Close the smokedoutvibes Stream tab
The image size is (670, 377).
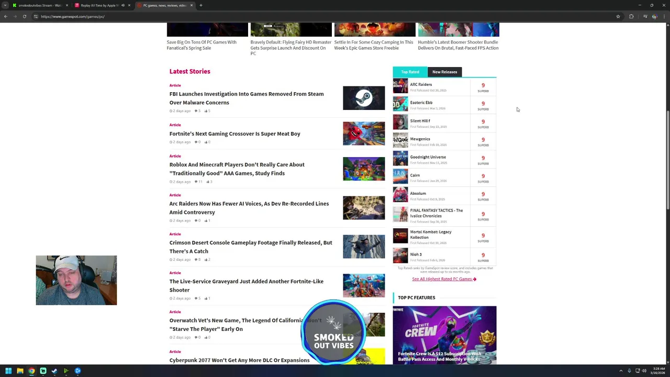(67, 5)
